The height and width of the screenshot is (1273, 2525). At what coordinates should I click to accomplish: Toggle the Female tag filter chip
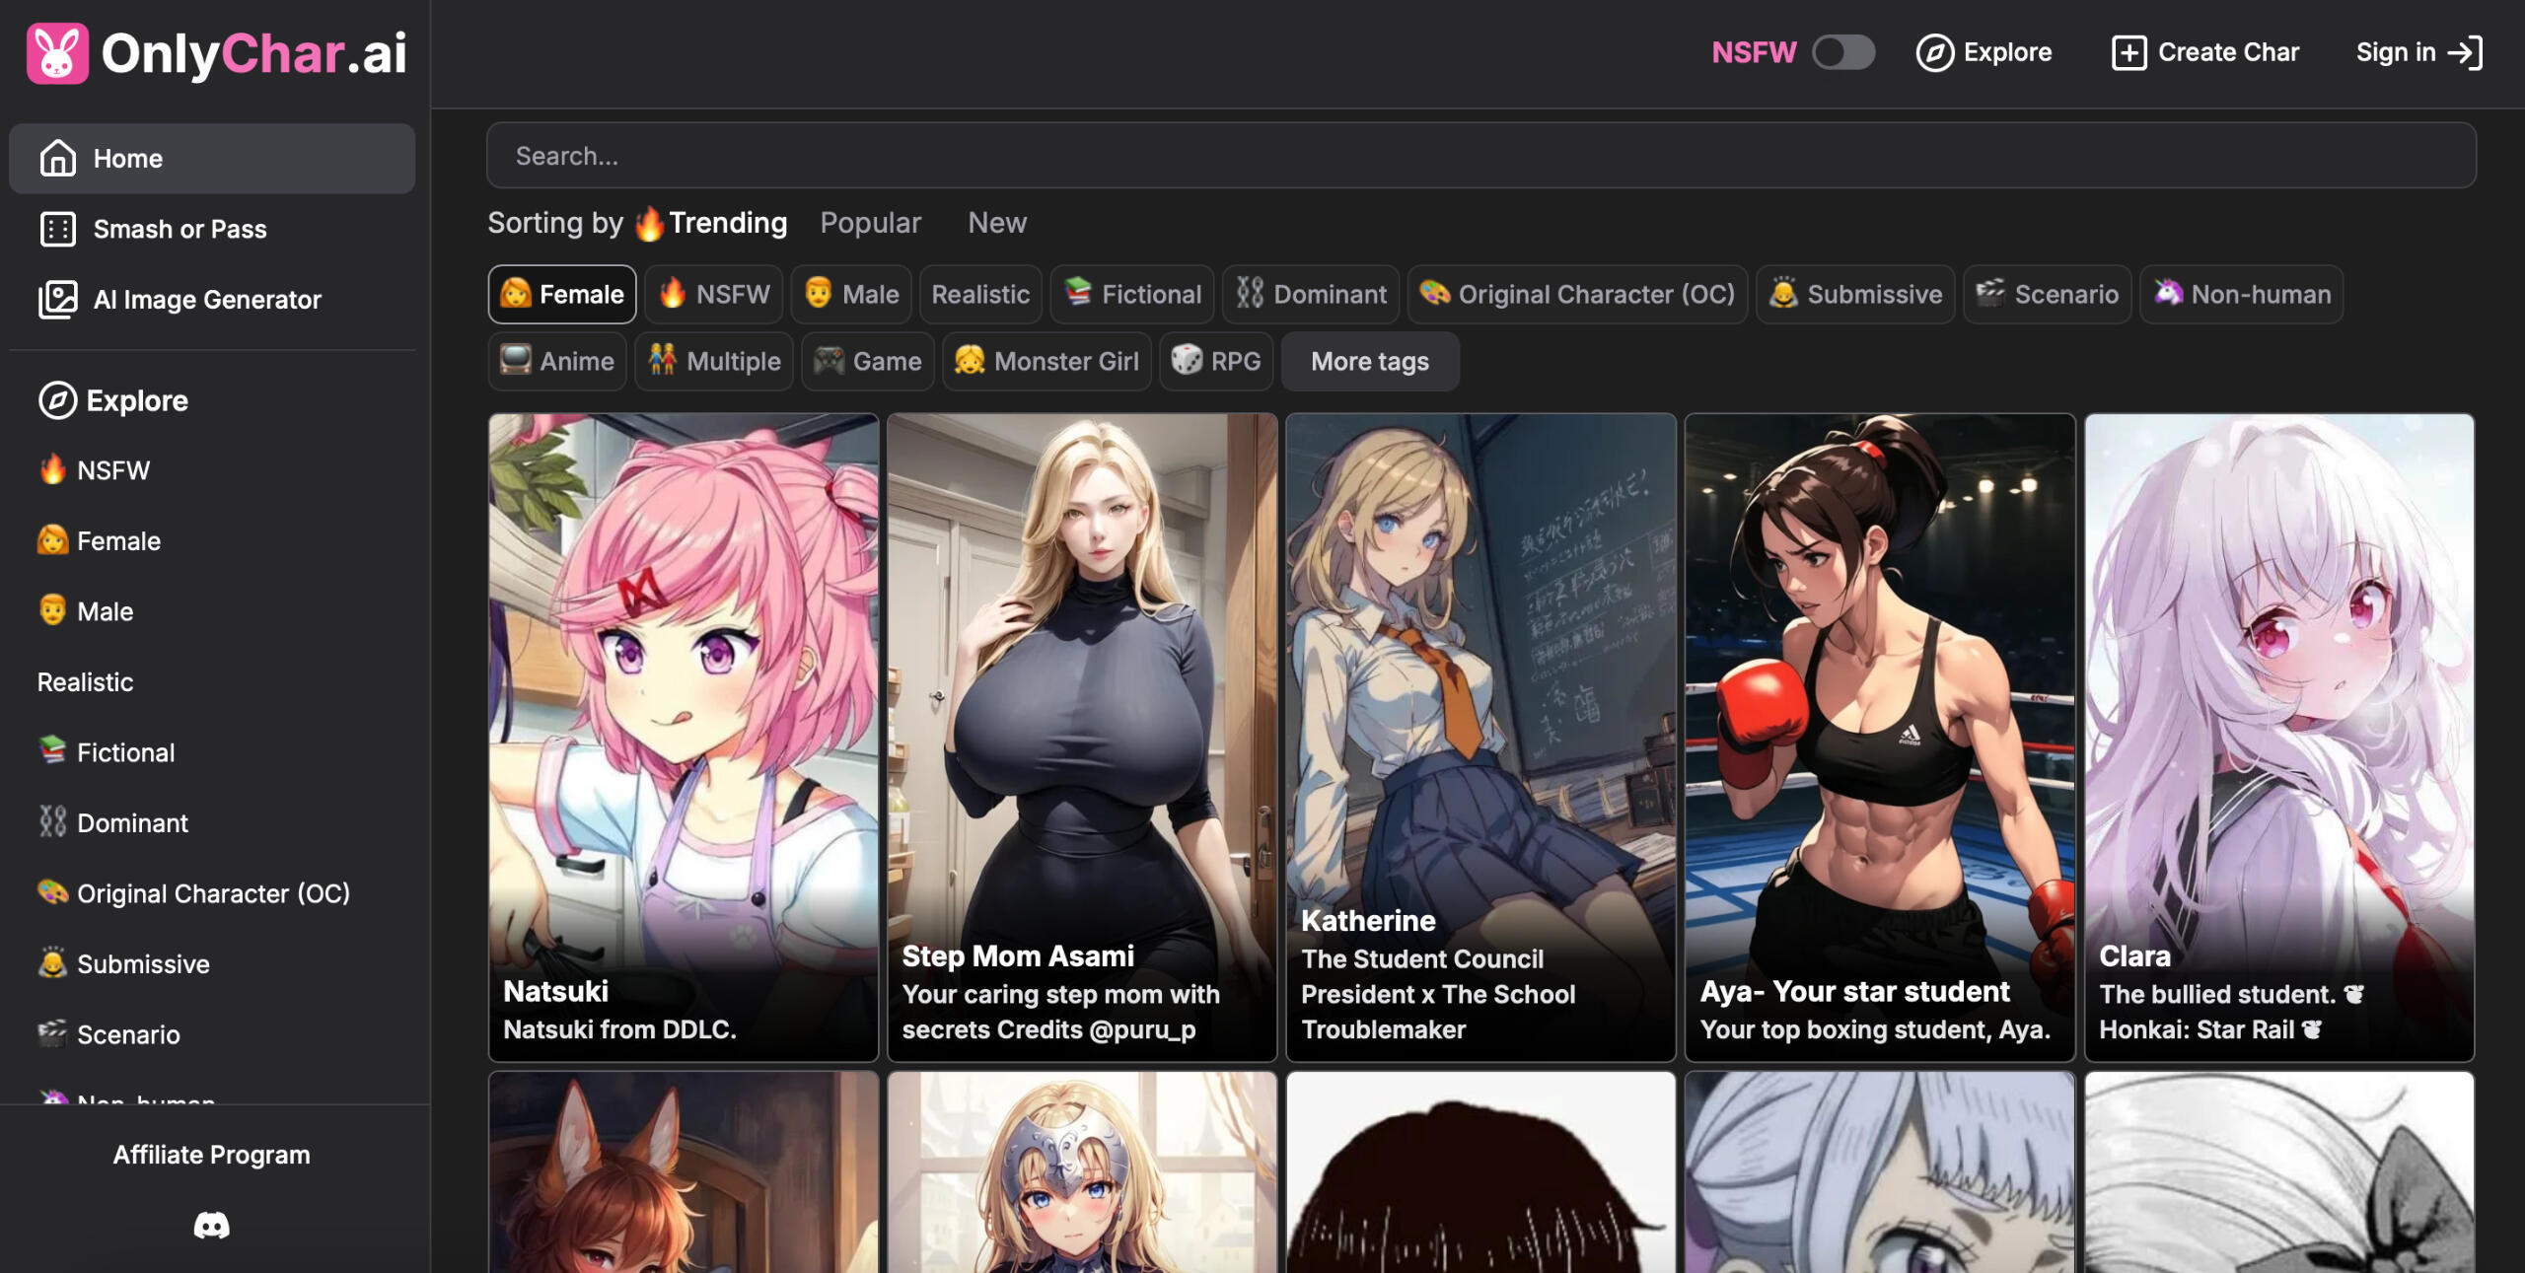pyautogui.click(x=562, y=294)
